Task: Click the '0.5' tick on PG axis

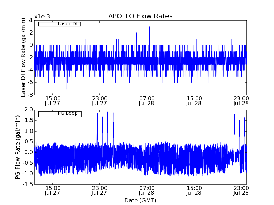Action: pos(29,142)
